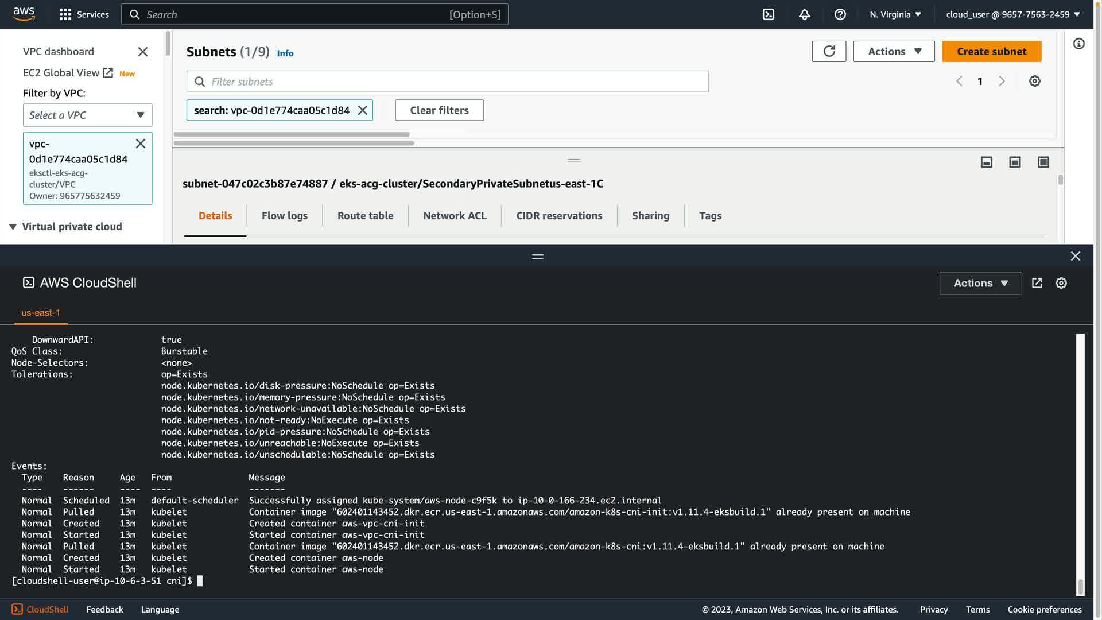The width and height of the screenshot is (1102, 620).
Task: Open CloudShell settings gear
Action: coord(1061,283)
